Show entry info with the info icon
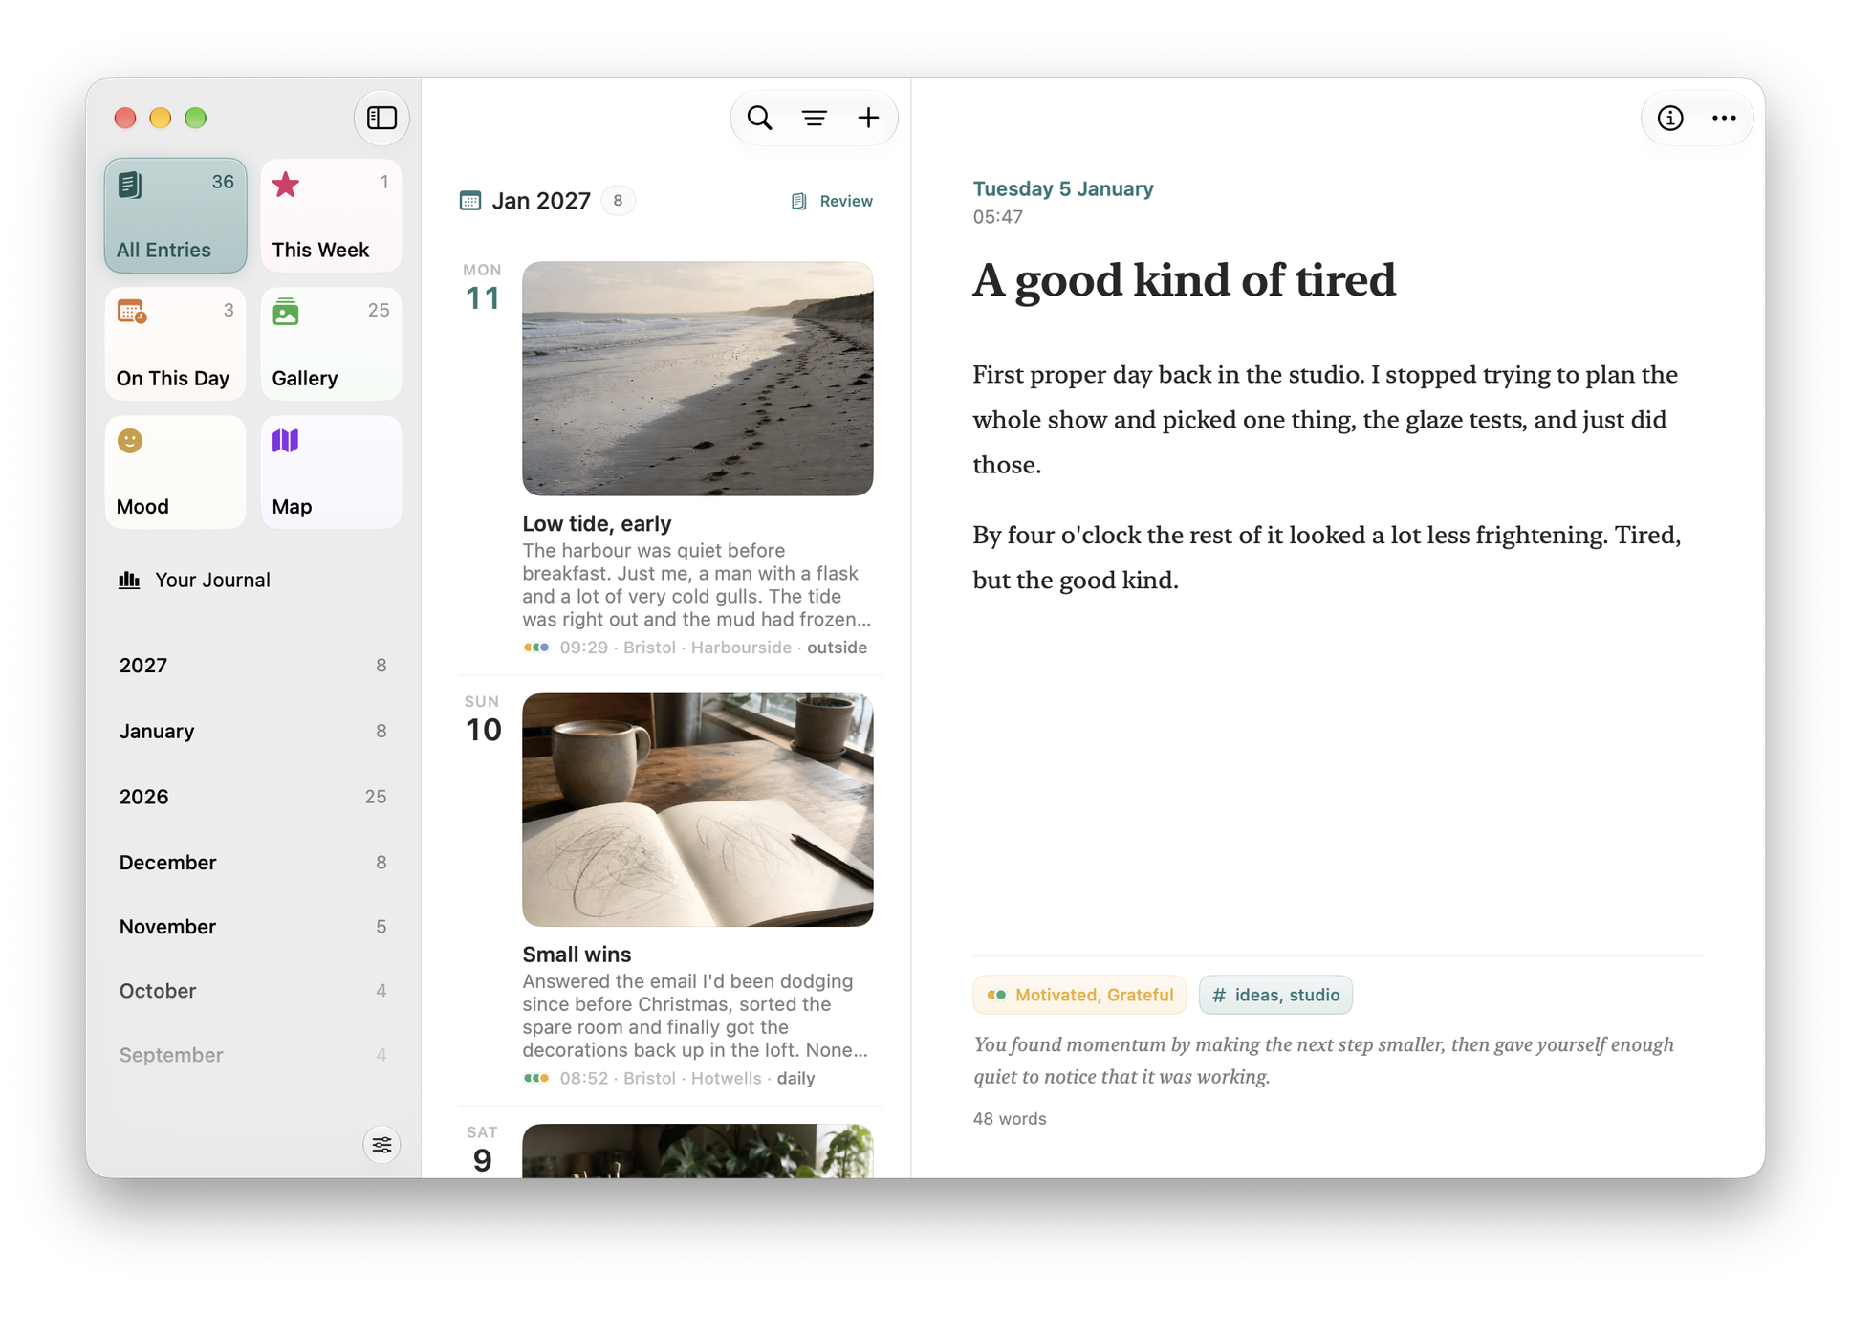 (x=1670, y=118)
